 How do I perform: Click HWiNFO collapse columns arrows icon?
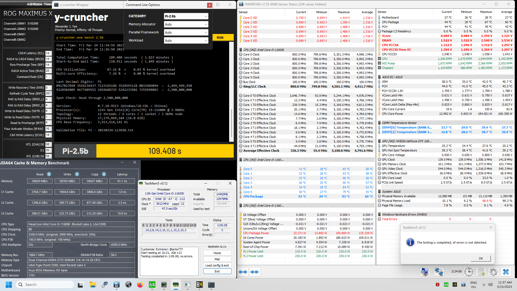254,272
